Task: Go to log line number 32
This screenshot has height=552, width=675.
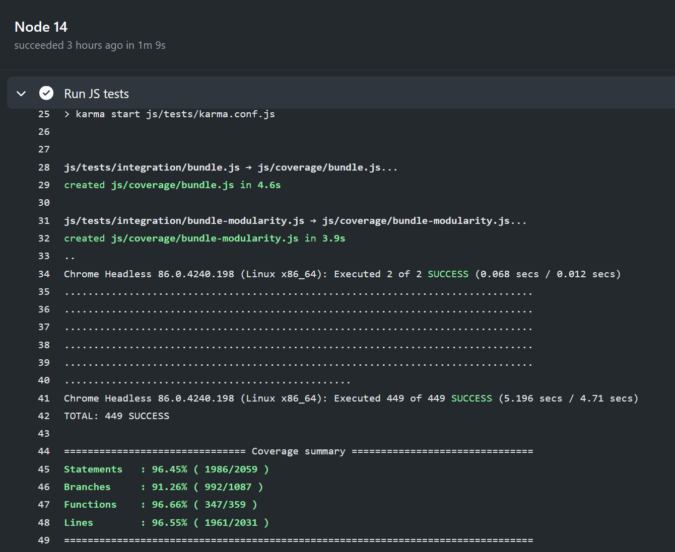Action: (44, 239)
